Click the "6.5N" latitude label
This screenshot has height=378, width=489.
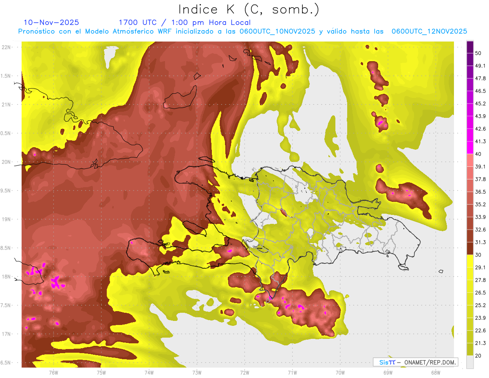pos(7,363)
